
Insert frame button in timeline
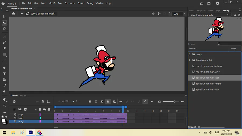(x=102, y=101)
